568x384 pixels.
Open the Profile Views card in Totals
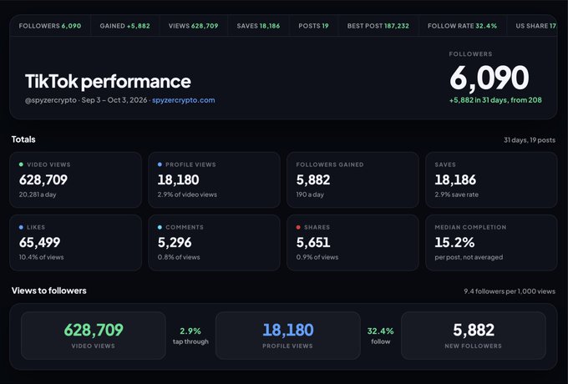214,179
